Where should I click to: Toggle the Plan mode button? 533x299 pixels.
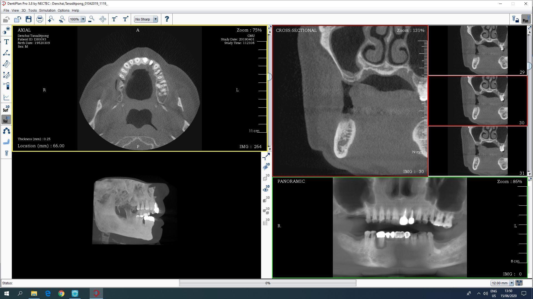pos(526,19)
